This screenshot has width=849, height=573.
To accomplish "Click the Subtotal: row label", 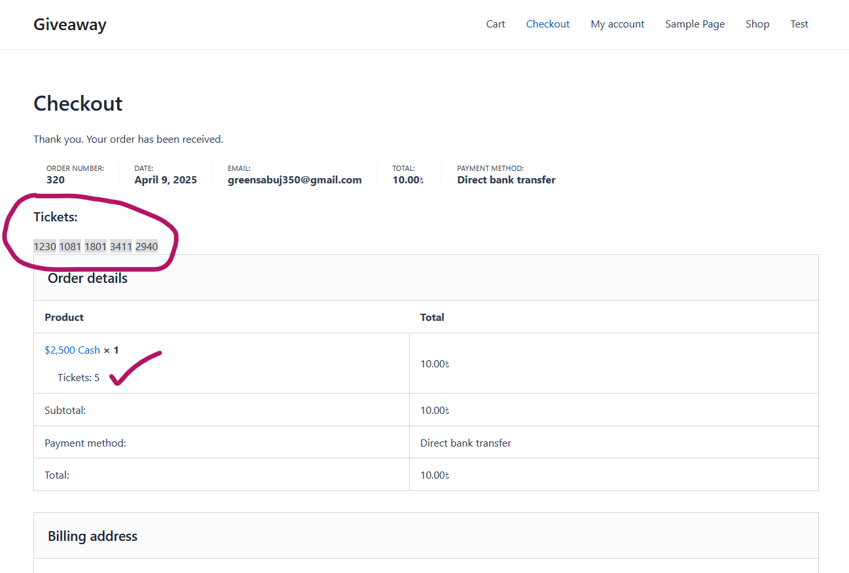I will [x=65, y=411].
